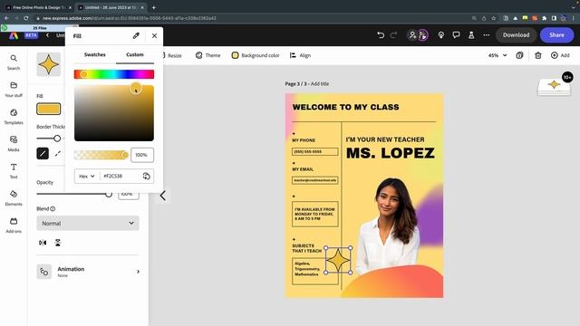Reset the color with the revert icon
The height and width of the screenshot is (326, 580).
pyautogui.click(x=147, y=177)
